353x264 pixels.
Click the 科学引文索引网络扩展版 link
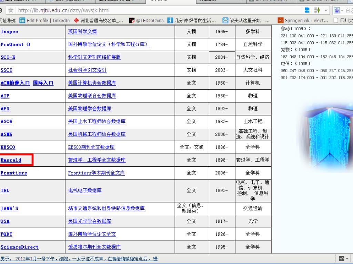[x=94, y=57]
